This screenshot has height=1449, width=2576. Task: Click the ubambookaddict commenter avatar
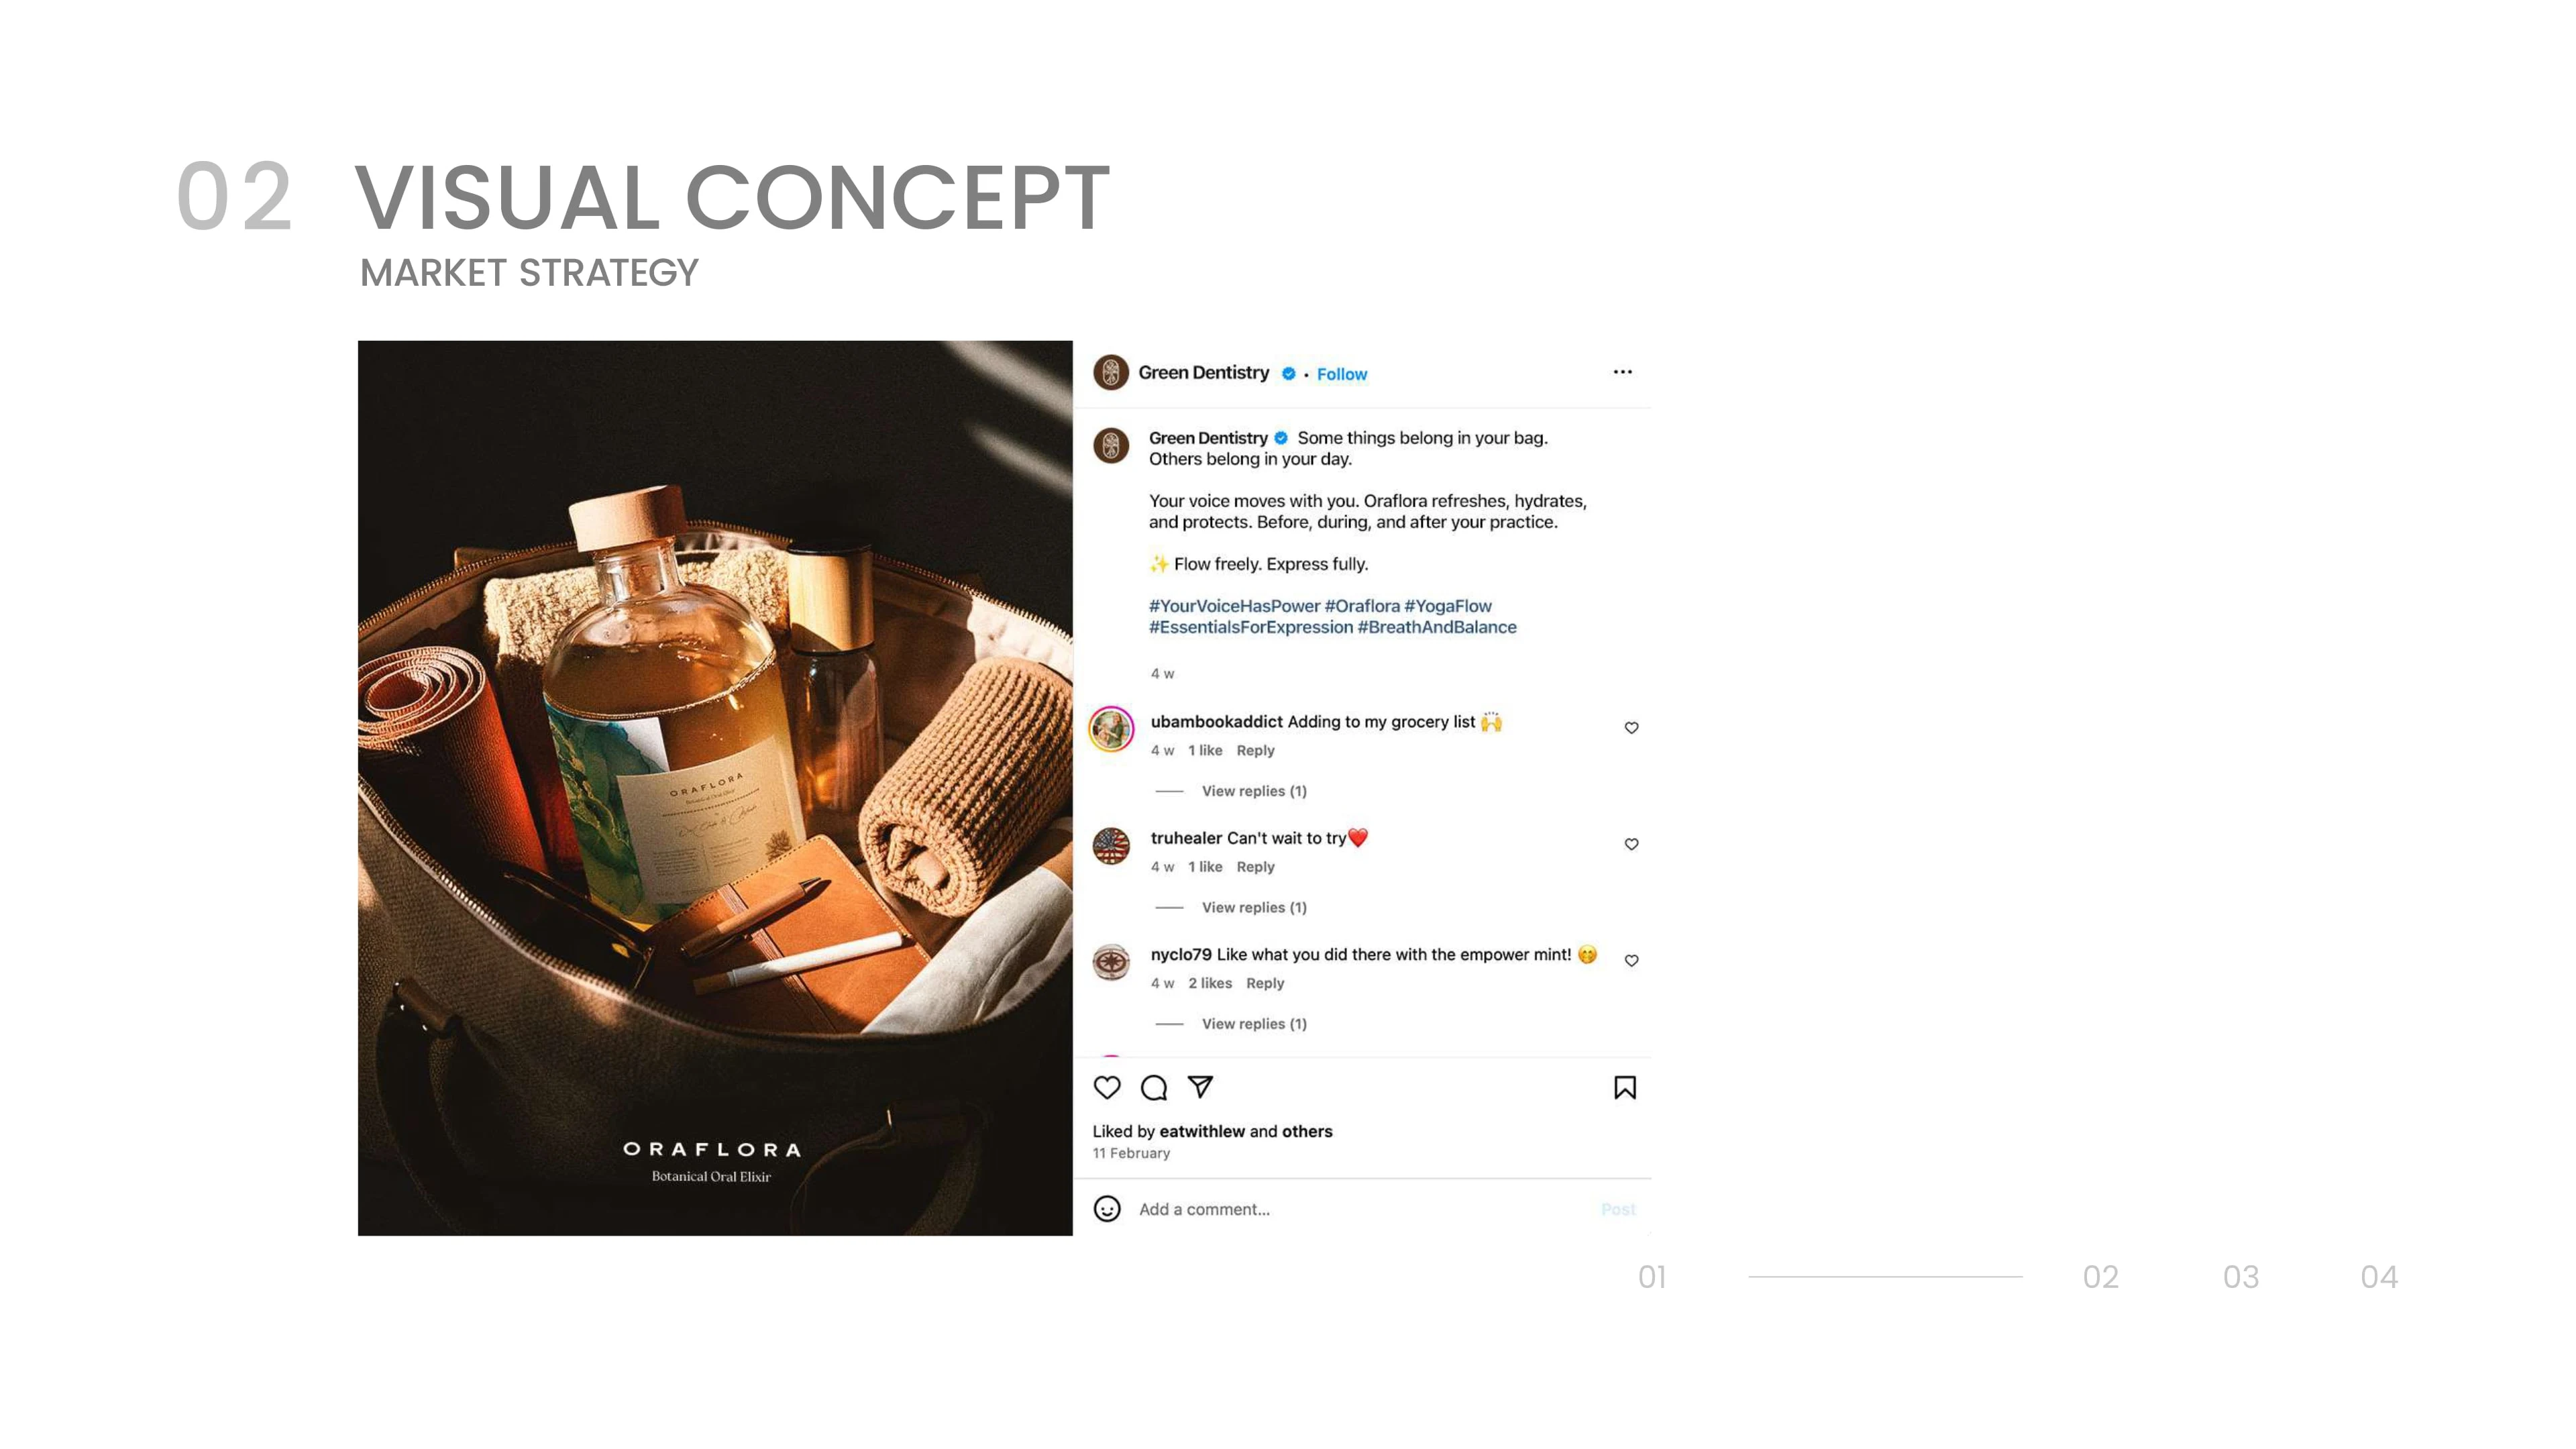click(1111, 729)
